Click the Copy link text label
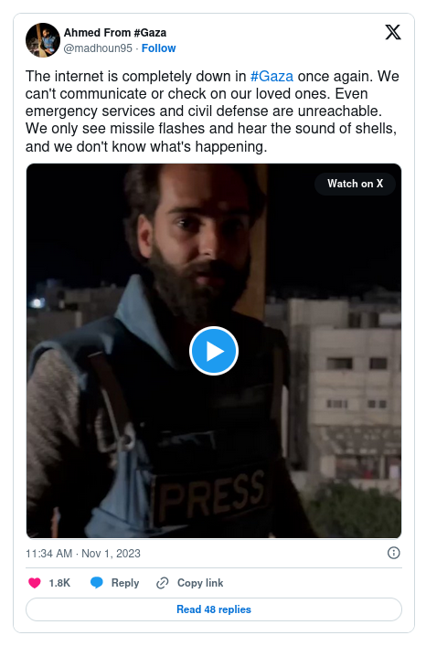Screen dimensions: 426x646 pyautogui.click(x=200, y=583)
